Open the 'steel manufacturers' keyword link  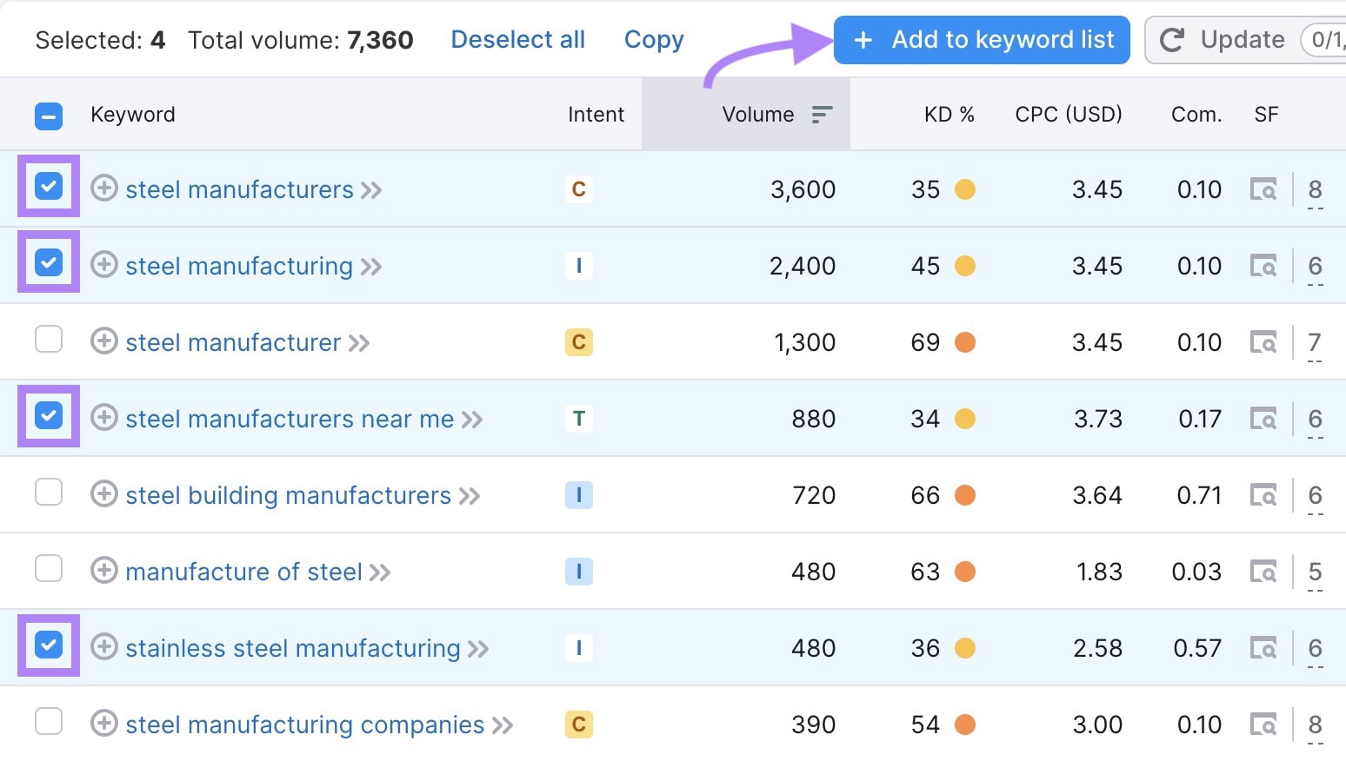(239, 189)
